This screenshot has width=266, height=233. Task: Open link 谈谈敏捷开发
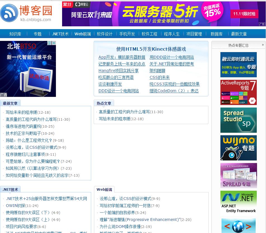tap(110, 84)
